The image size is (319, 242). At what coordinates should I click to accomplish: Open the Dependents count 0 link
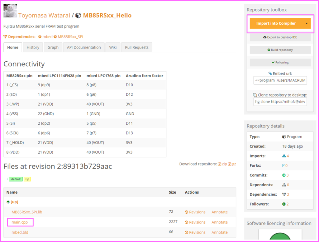pos(288,185)
